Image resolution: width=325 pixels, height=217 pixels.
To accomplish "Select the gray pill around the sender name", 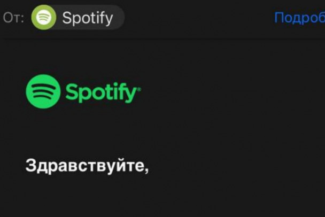I will pos(78,18).
